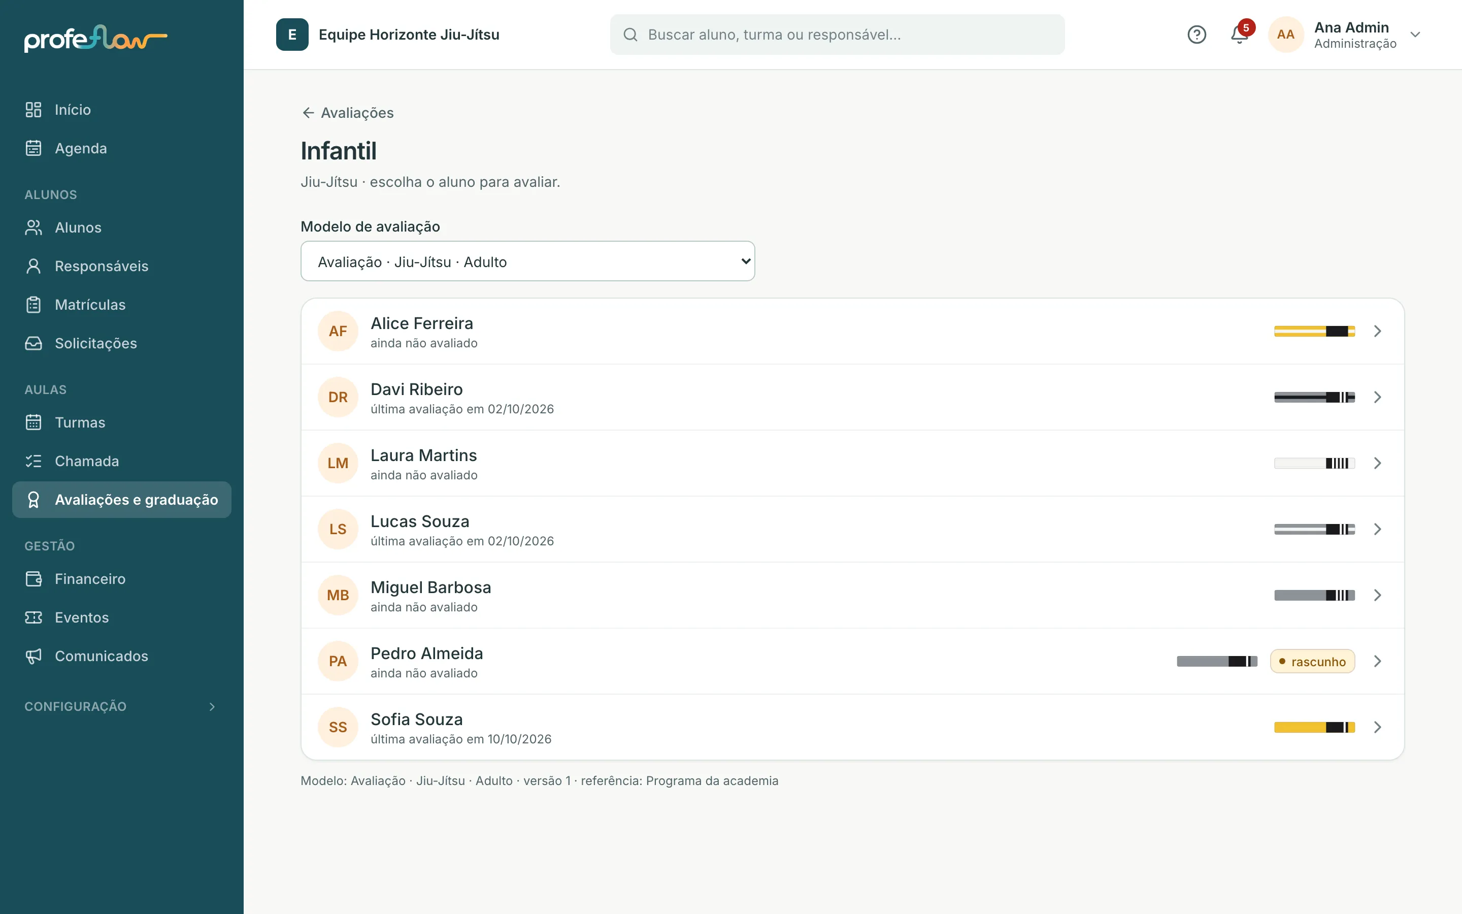Open Lucas Souza row chevron

coord(1377,529)
